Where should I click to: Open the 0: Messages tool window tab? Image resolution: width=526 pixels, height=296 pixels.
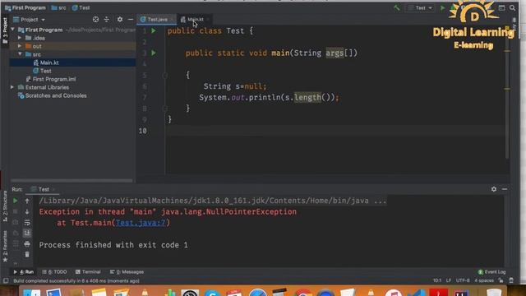pyautogui.click(x=127, y=272)
